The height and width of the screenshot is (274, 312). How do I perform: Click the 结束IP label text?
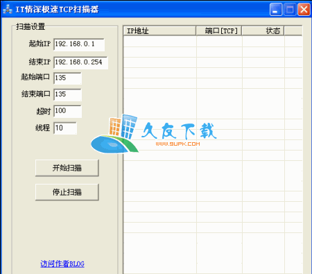click(40, 62)
